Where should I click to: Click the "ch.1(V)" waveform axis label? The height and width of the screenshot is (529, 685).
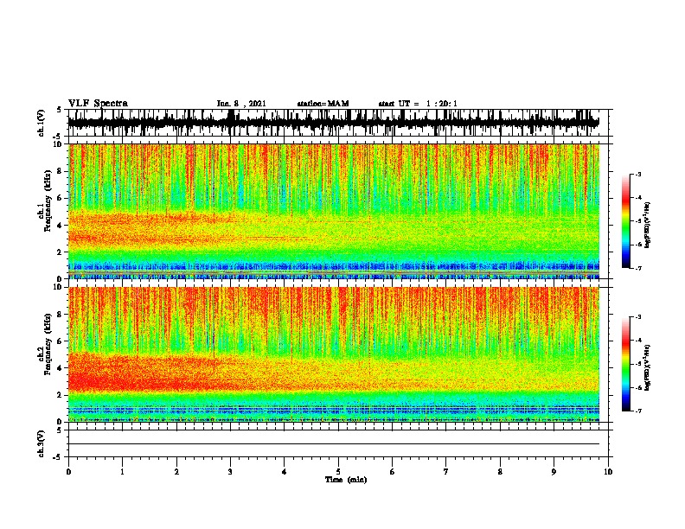click(x=42, y=123)
